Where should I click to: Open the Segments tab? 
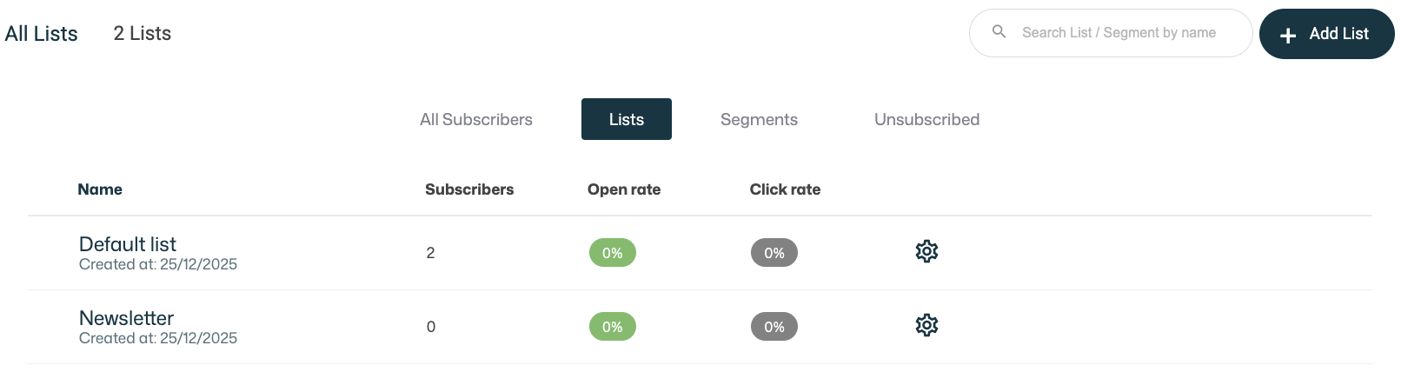coord(759,120)
